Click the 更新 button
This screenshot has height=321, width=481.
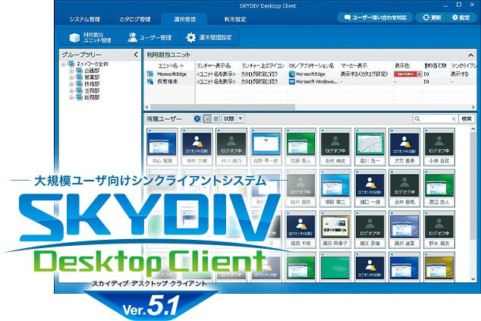click(x=432, y=17)
